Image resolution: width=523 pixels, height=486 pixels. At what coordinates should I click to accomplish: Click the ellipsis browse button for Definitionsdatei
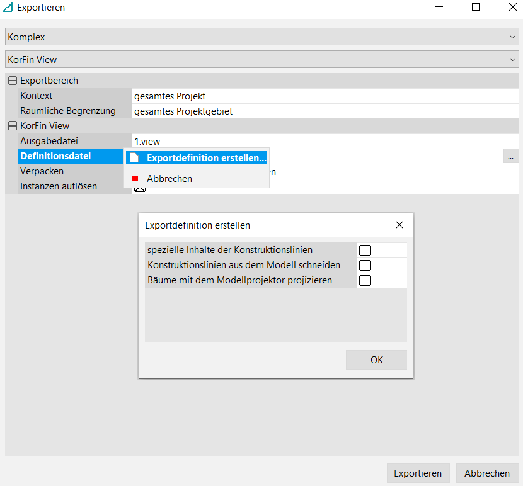[x=511, y=157]
